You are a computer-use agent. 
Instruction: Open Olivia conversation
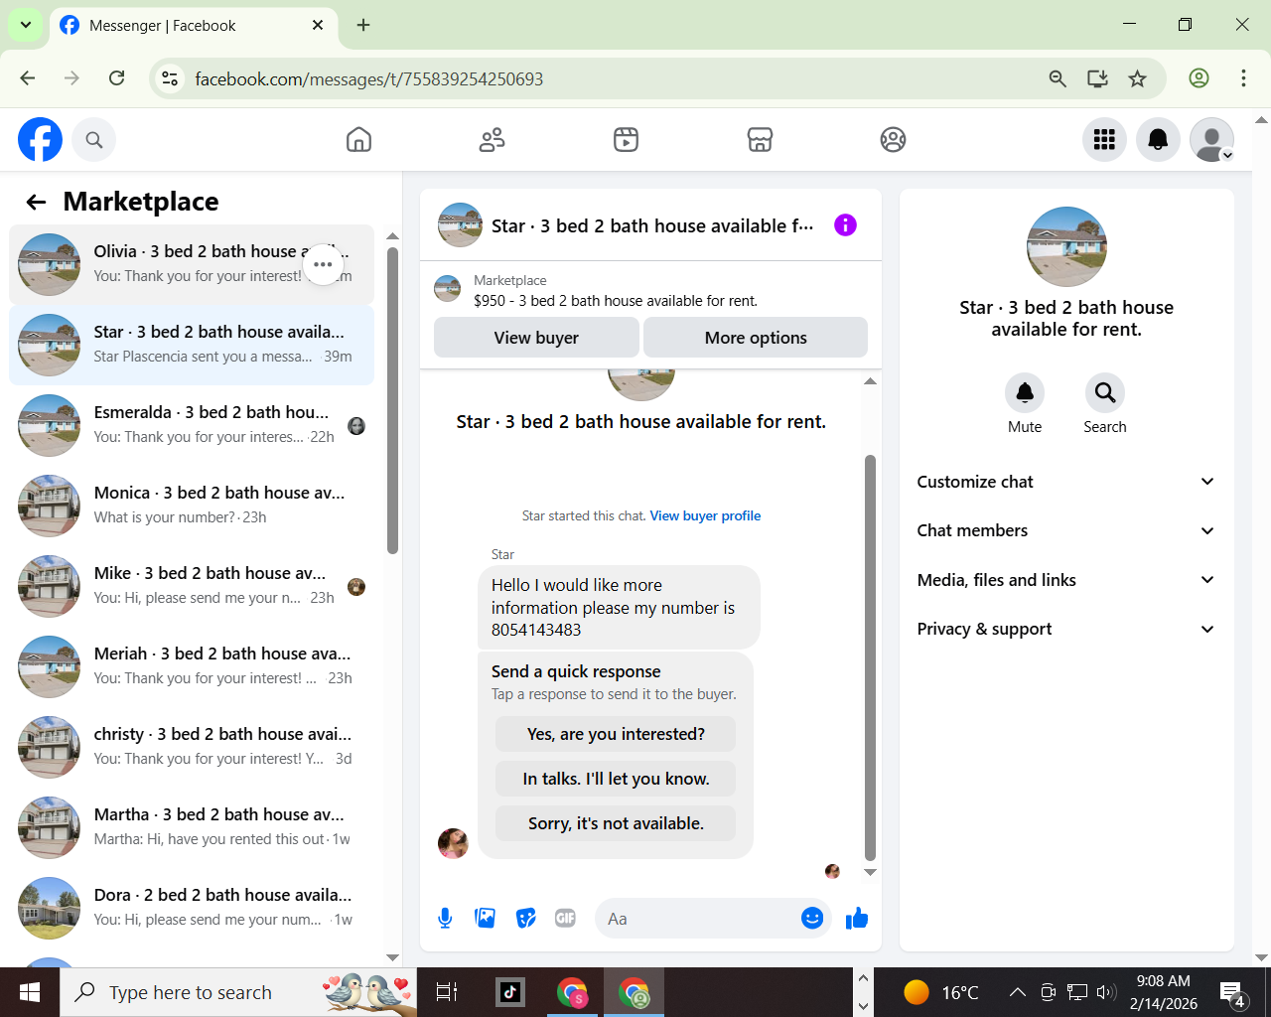pos(192,264)
